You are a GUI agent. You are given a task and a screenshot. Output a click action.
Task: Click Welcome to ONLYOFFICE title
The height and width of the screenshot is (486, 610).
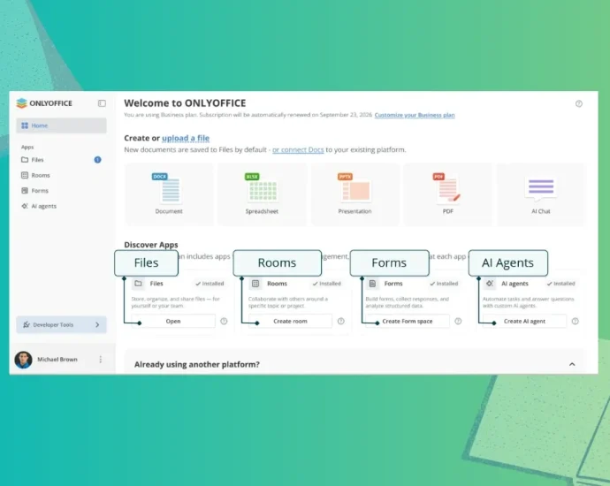185,103
